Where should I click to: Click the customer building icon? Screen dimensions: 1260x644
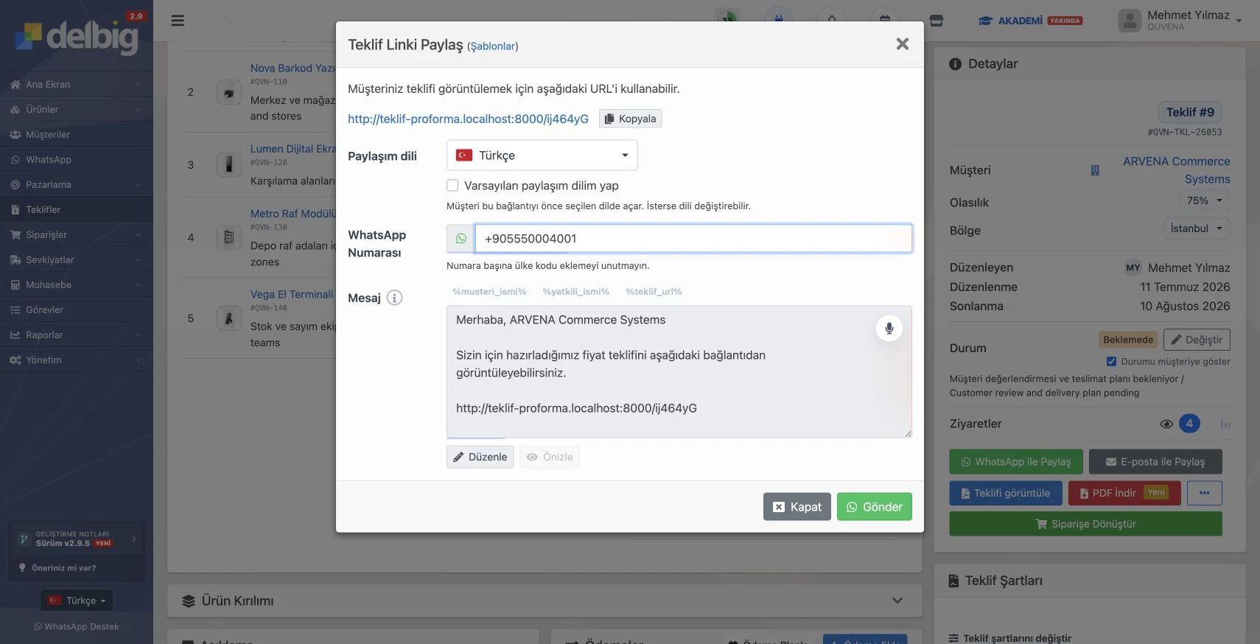point(1095,170)
